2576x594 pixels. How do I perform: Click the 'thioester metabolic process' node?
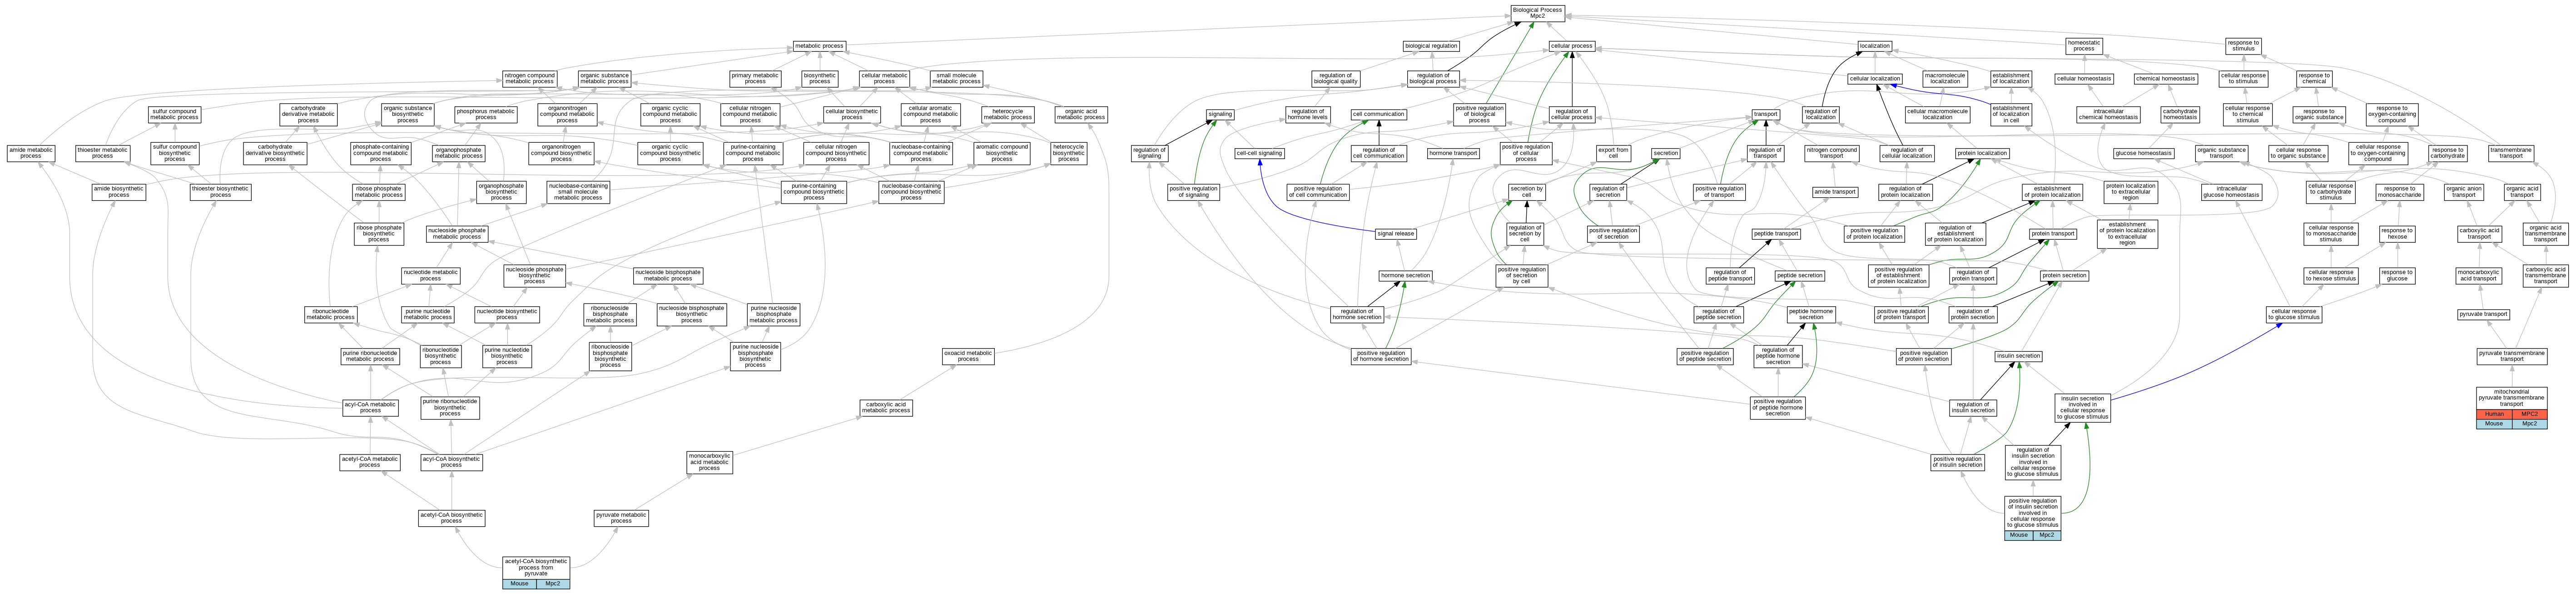click(x=102, y=153)
